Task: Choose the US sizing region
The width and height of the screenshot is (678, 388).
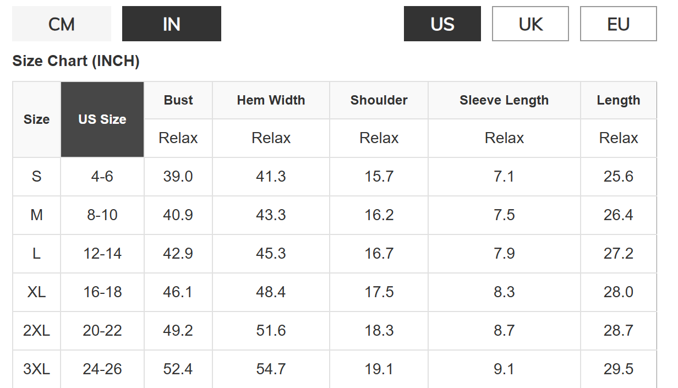Action: [442, 24]
